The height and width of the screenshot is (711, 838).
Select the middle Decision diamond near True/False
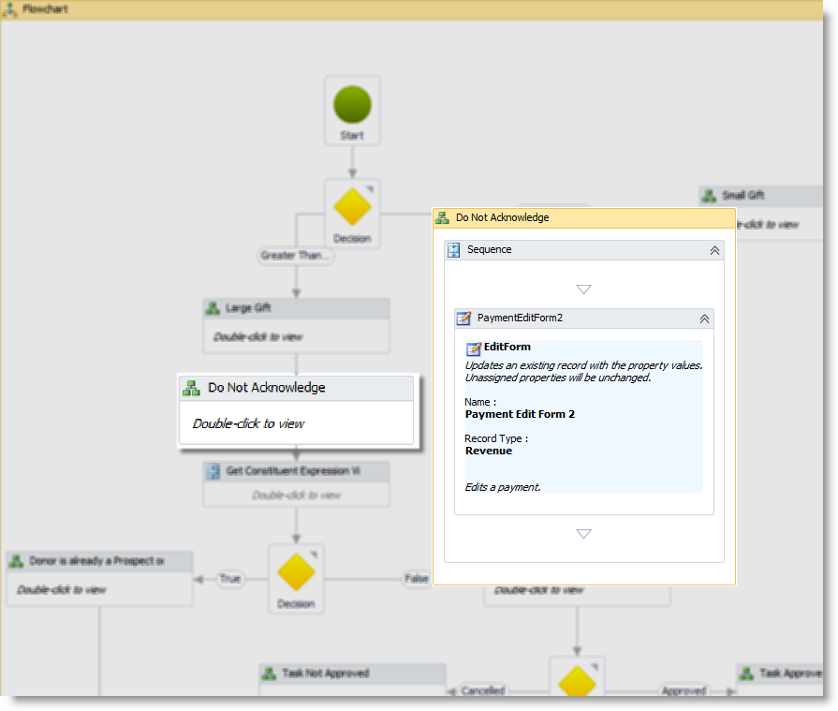tap(296, 572)
